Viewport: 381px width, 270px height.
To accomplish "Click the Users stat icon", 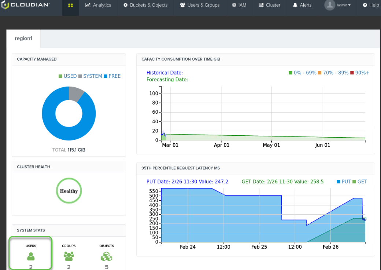I will (x=31, y=256).
